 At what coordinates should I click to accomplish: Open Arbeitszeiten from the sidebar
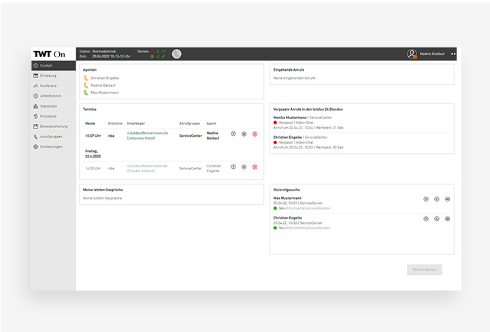(x=51, y=96)
